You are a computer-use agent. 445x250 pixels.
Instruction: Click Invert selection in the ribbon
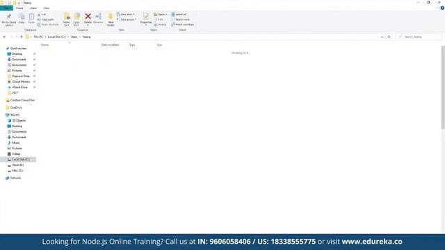182,25
